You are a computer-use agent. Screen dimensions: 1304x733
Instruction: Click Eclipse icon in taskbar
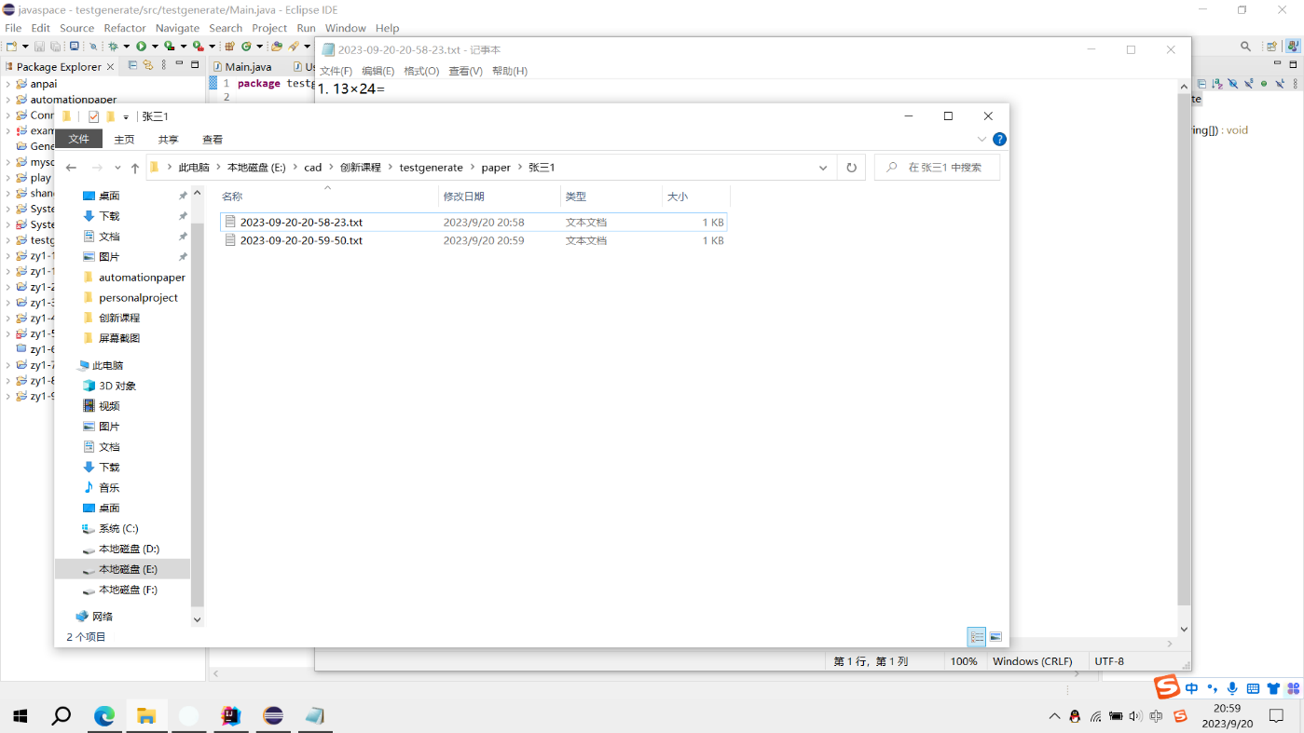click(x=272, y=715)
